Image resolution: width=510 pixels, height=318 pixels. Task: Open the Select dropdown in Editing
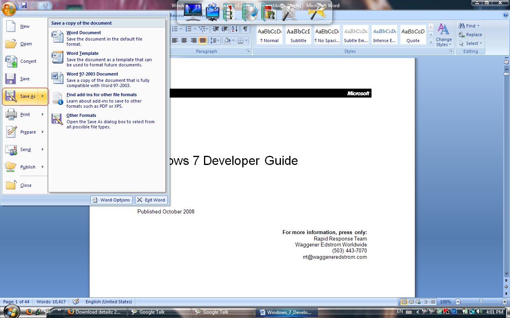point(471,43)
